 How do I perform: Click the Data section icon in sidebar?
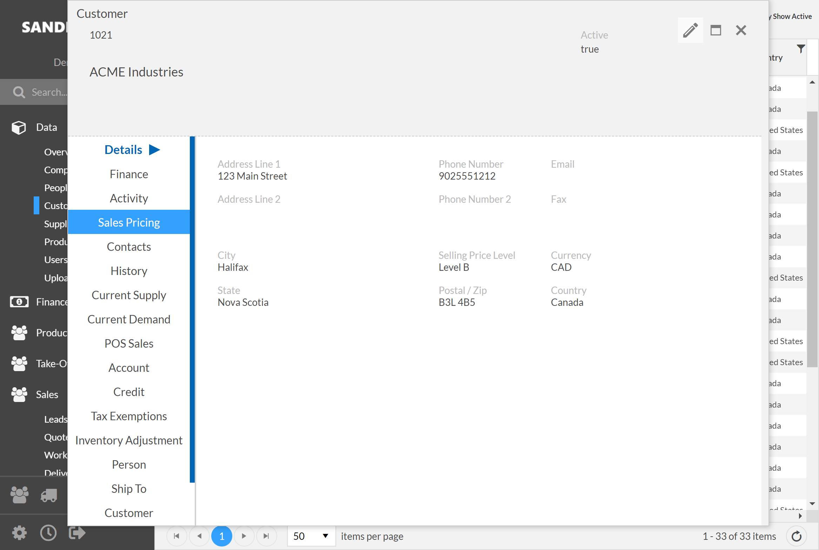(19, 127)
